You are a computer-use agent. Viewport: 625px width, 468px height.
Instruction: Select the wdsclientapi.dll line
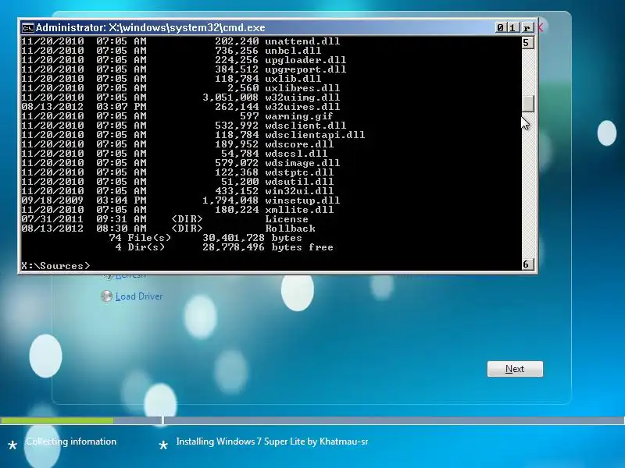point(193,135)
